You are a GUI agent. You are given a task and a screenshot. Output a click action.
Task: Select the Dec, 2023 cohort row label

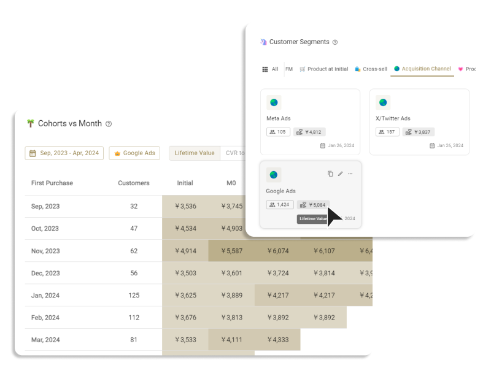point(45,273)
